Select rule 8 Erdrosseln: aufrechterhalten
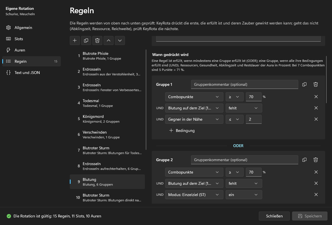 pyautogui.click(x=107, y=166)
